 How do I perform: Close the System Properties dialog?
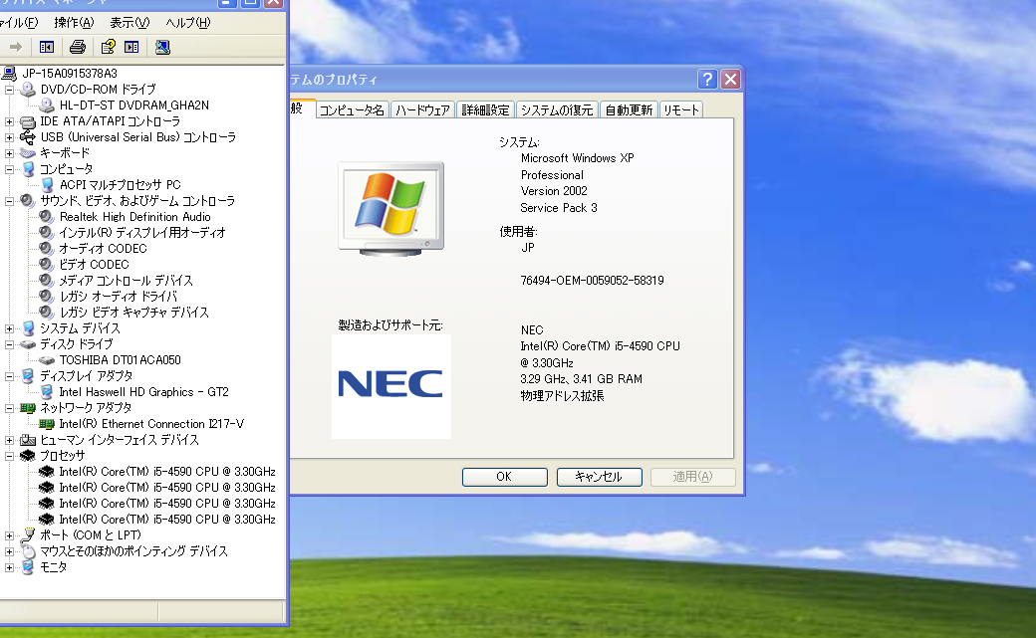(x=730, y=80)
